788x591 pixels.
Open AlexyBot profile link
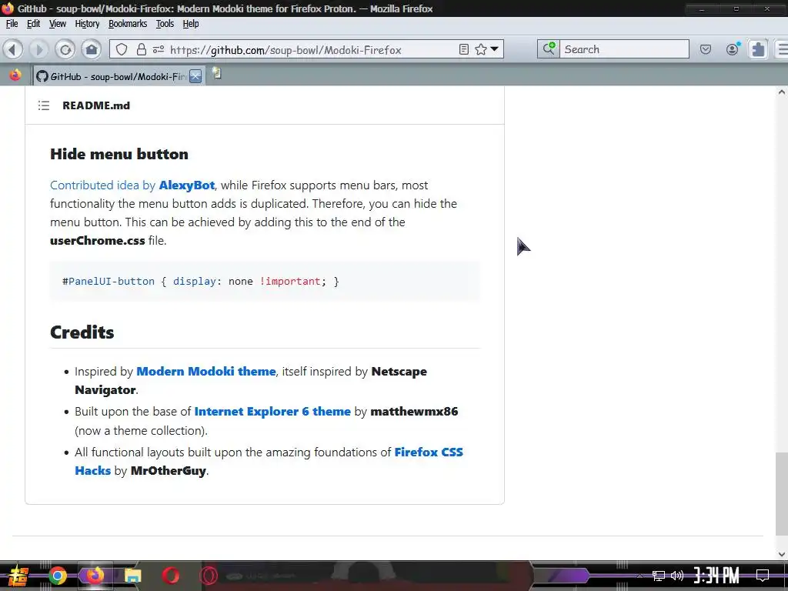187,185
